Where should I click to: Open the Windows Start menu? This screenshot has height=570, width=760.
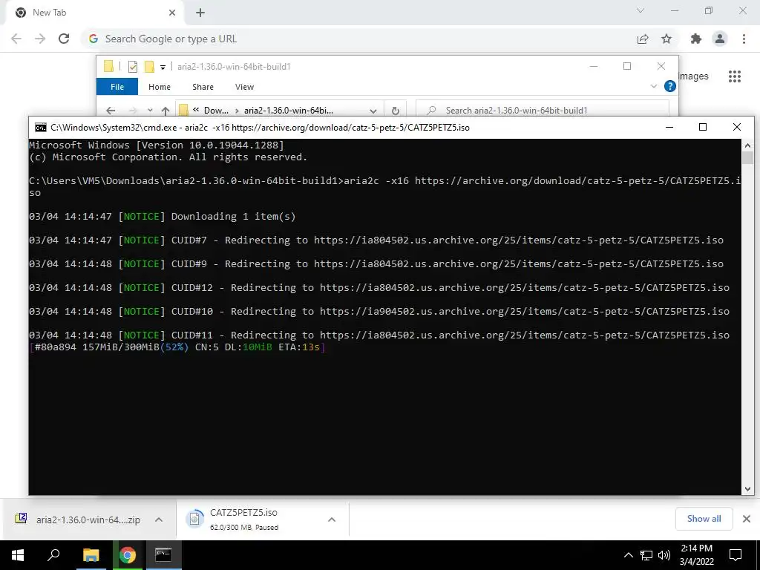pyautogui.click(x=18, y=555)
